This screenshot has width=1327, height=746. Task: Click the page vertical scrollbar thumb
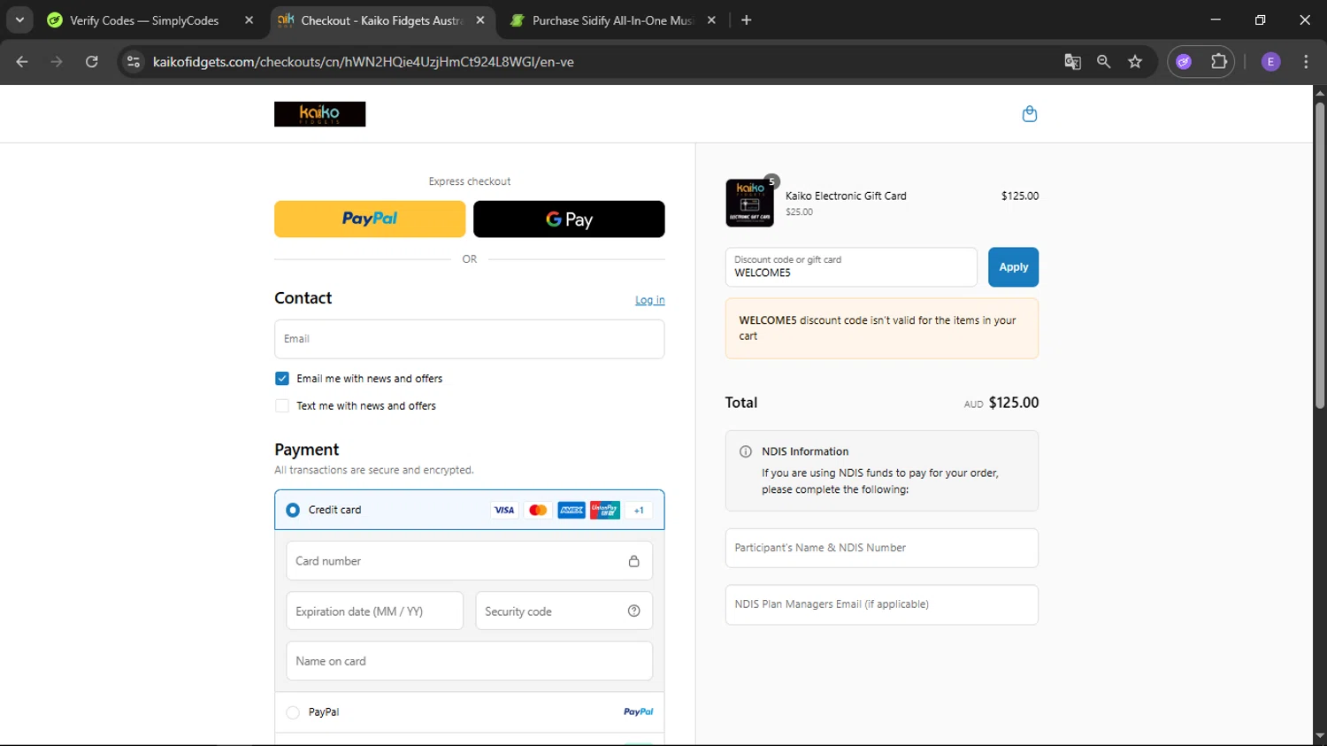click(x=1319, y=255)
